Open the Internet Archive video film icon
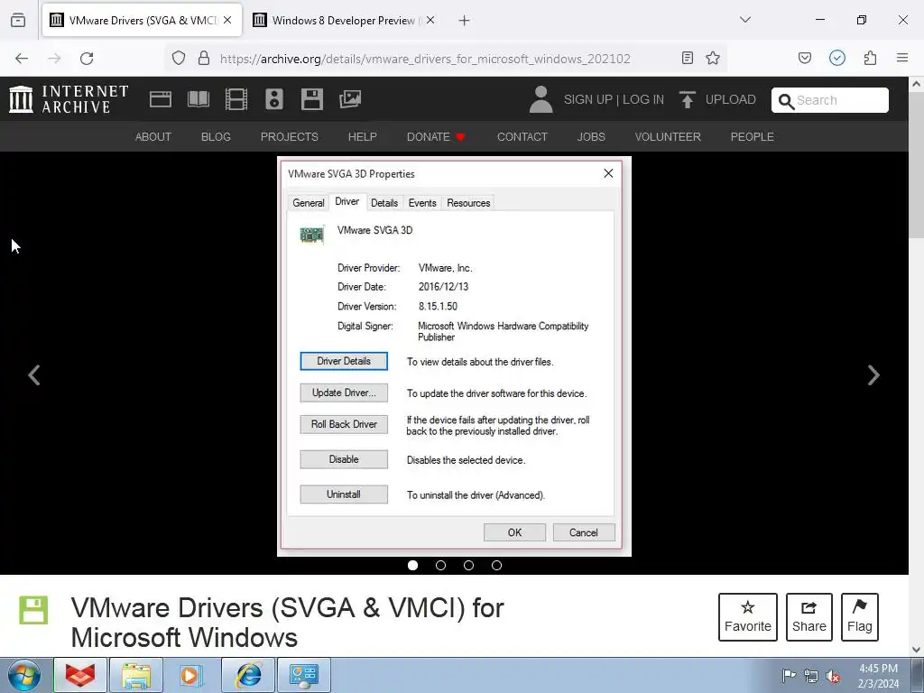The width and height of the screenshot is (924, 693). coord(236,99)
